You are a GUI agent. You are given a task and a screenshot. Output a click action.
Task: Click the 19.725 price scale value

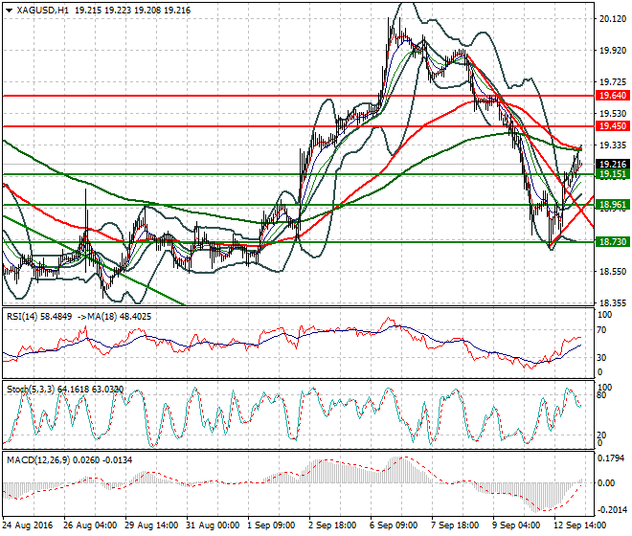[x=613, y=82]
